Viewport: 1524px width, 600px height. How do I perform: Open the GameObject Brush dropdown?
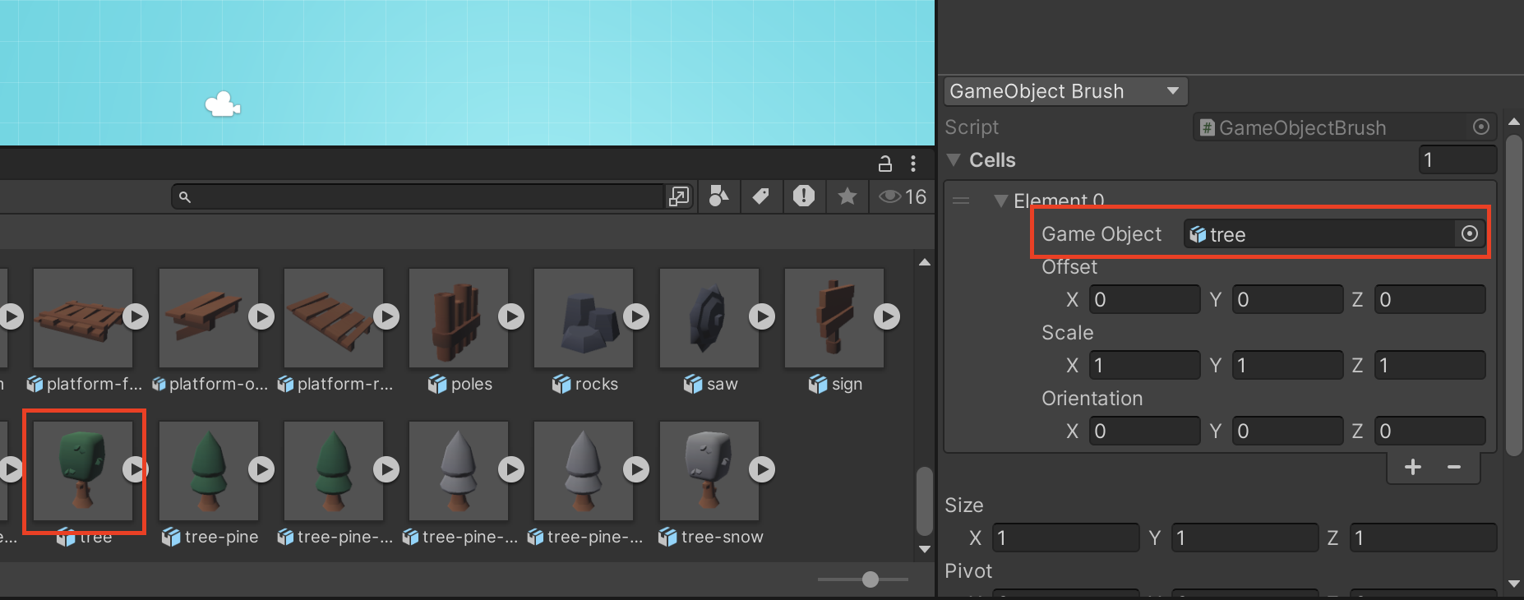[1065, 91]
